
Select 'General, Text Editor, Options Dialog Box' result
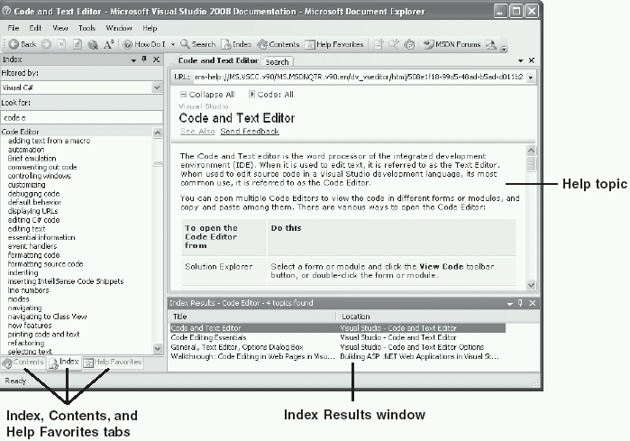[x=337, y=347]
